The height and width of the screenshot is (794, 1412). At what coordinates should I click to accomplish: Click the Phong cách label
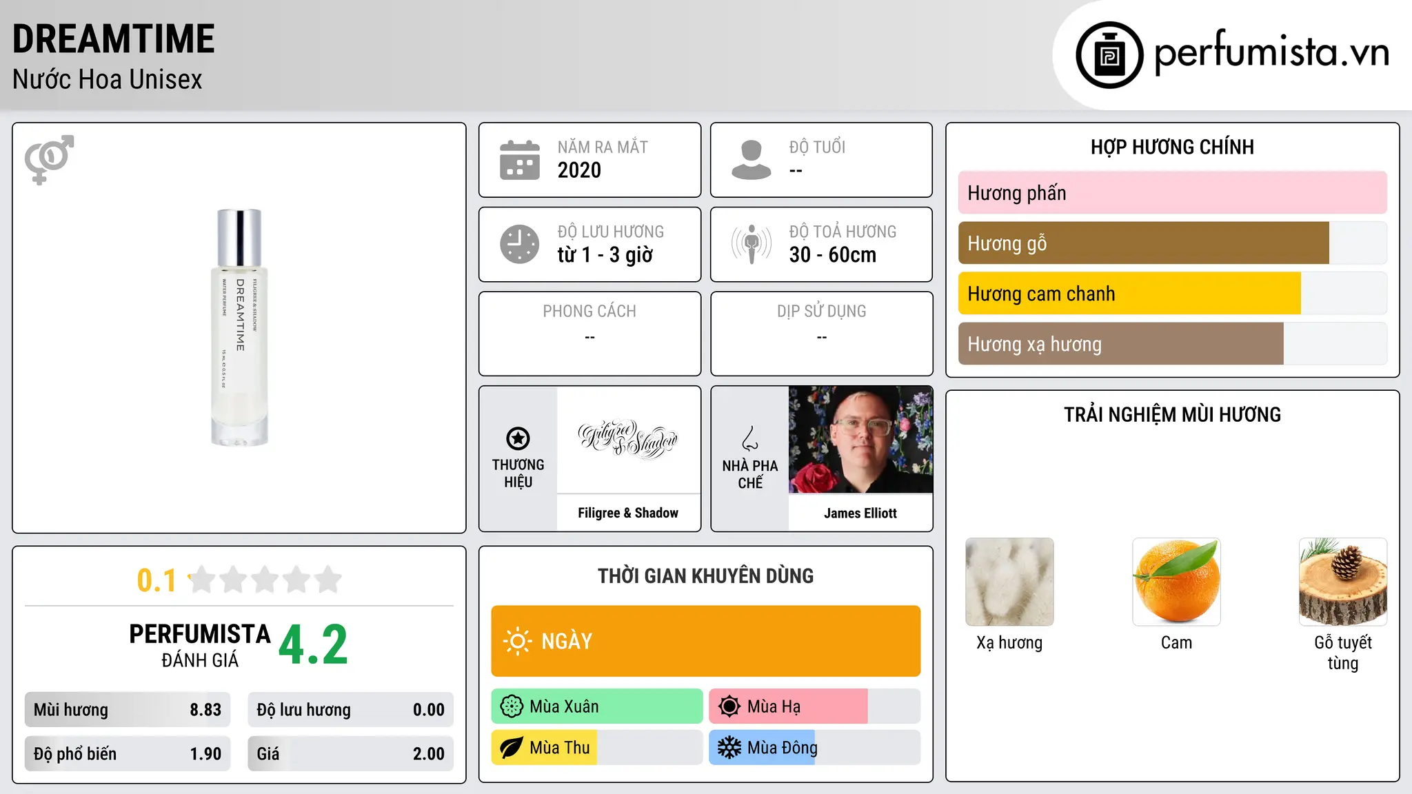589,312
